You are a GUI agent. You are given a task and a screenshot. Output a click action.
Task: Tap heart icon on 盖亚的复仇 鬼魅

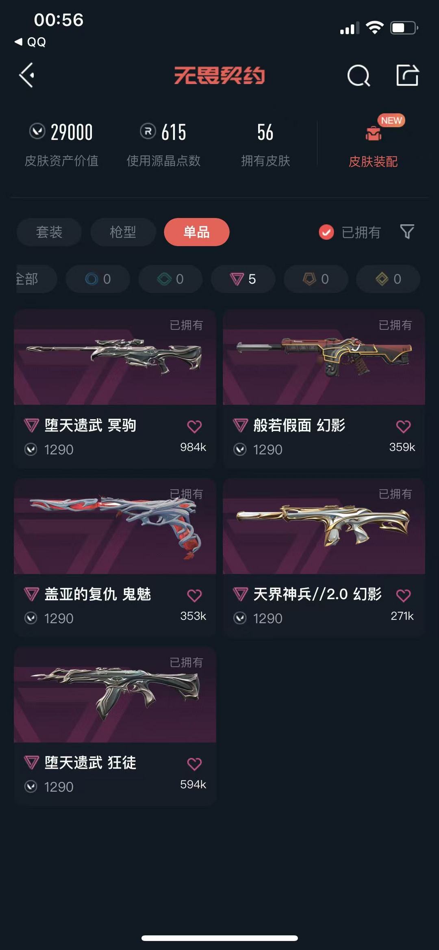click(x=194, y=596)
